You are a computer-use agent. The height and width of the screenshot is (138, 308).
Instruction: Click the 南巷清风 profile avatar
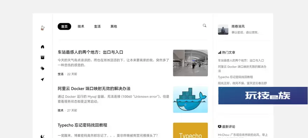point(223,29)
